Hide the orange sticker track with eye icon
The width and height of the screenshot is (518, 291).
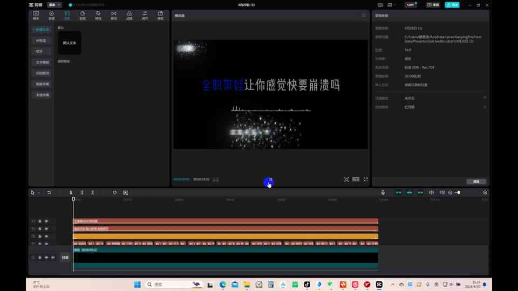pos(46,236)
